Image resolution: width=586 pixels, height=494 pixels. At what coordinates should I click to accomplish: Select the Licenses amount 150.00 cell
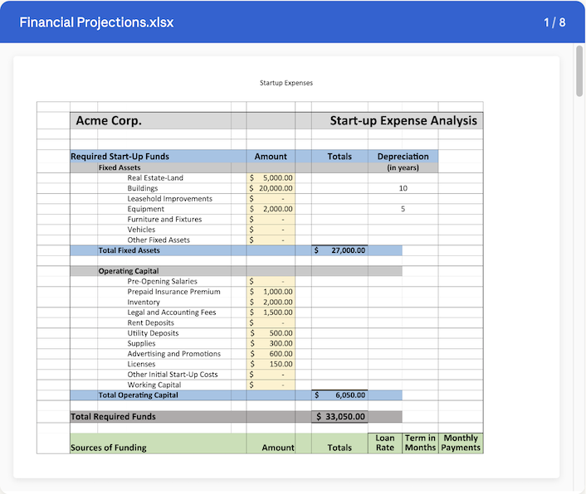(271, 364)
